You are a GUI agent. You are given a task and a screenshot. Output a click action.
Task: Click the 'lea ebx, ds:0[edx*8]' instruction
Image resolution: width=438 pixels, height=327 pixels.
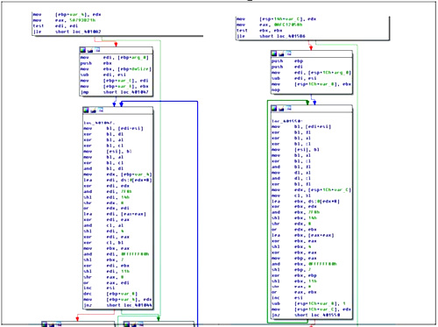point(306,202)
